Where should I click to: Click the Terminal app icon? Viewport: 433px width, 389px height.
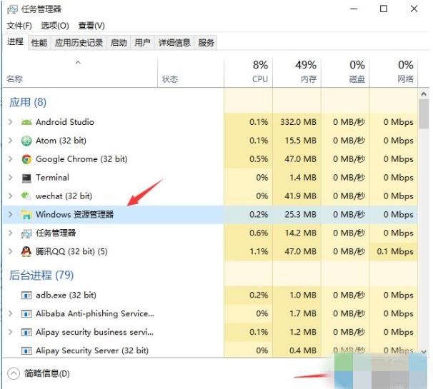pos(26,178)
